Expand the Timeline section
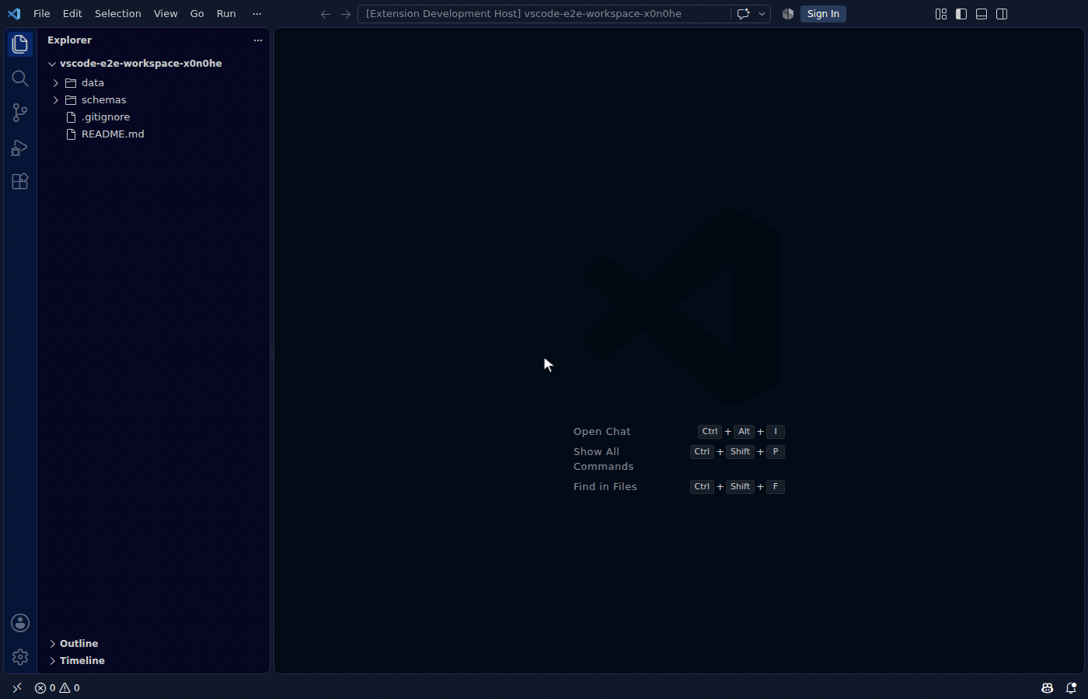This screenshot has height=699, width=1088. 154,660
